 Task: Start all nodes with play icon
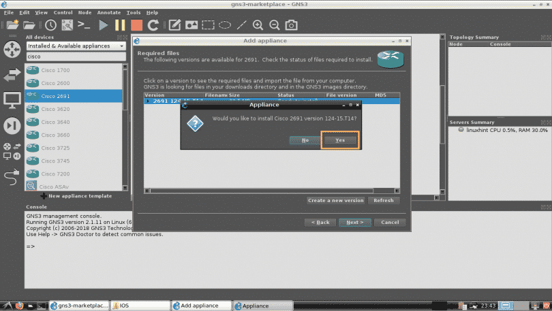pos(103,25)
